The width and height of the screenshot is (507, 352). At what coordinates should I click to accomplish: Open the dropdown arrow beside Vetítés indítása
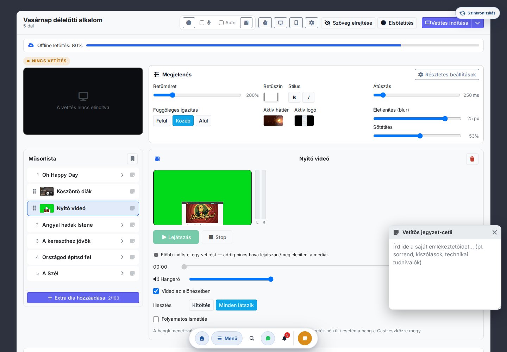coord(477,23)
